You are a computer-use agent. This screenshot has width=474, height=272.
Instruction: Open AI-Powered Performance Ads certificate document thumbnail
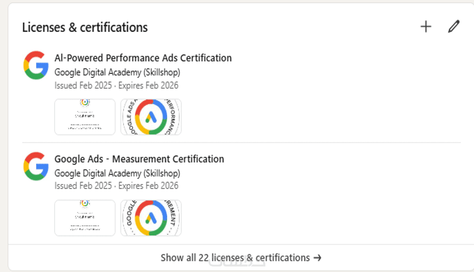point(85,117)
